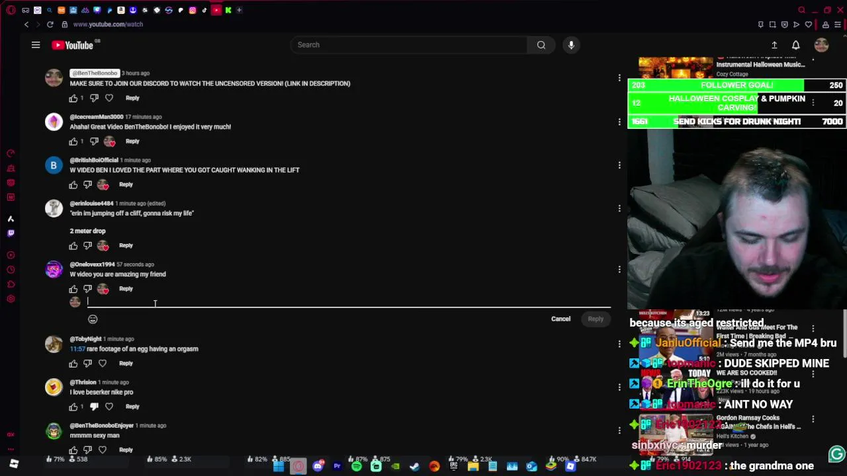Image resolution: width=847 pixels, height=476 pixels.
Task: Toggle creator heart on Onelovexx1994 comment
Action: 103,289
